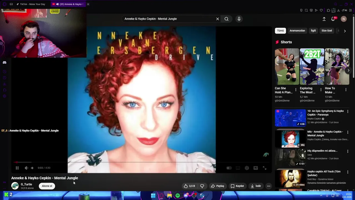
Task: Click the YouTube search magnifier button
Action: 227,19
